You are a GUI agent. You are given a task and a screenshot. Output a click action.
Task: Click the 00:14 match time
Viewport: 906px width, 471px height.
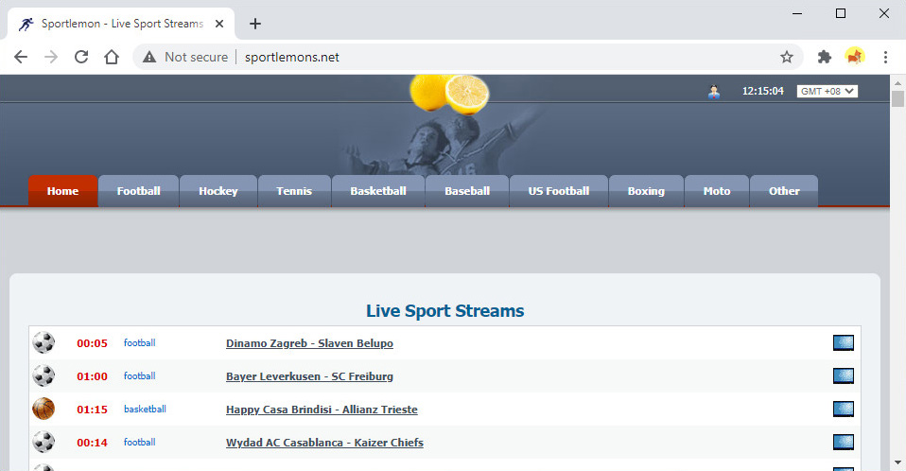coord(93,443)
